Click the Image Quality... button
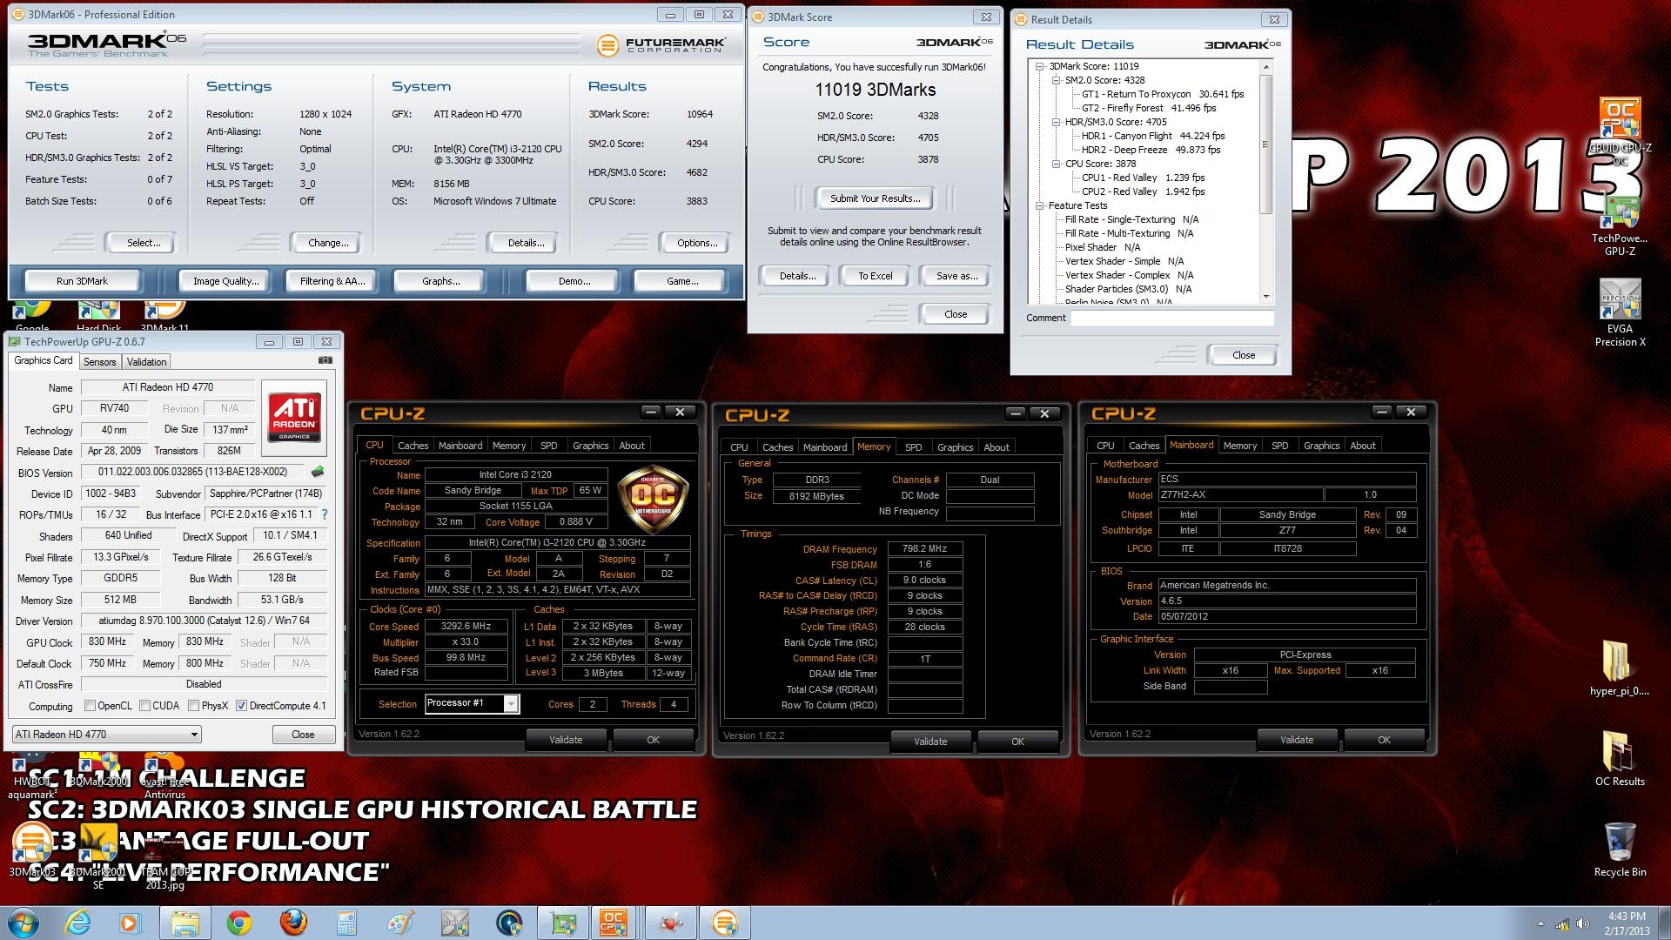 click(x=226, y=281)
